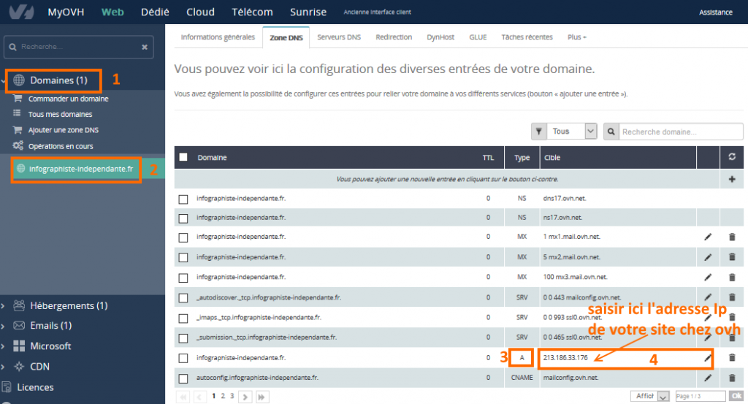Check the mx1.mail.ovh.net record checkbox

[x=183, y=237]
